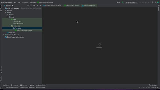Toggle the Structure side tool window

[x=1, y=70]
